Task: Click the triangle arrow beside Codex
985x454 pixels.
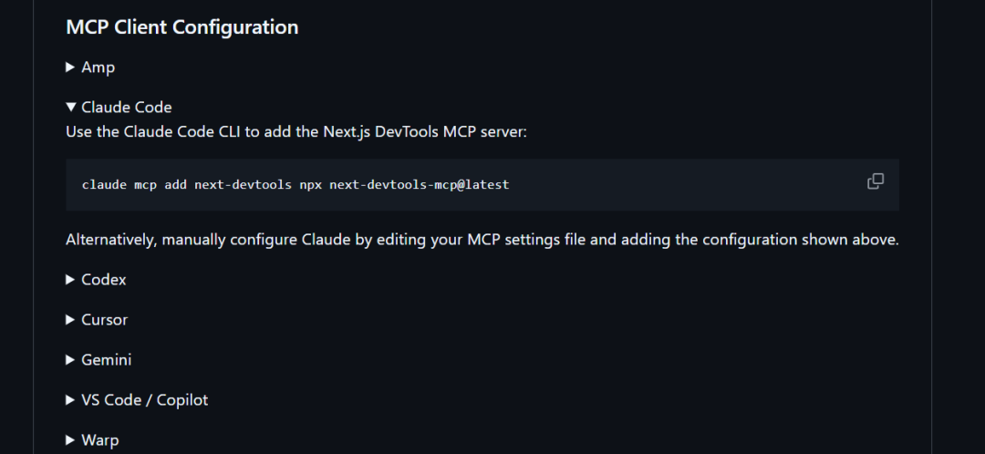Action: [x=70, y=280]
